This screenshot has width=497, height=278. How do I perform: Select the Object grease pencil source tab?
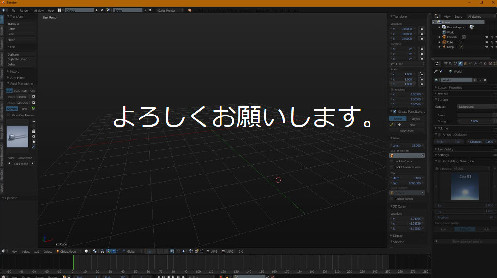pyautogui.click(x=416, y=118)
